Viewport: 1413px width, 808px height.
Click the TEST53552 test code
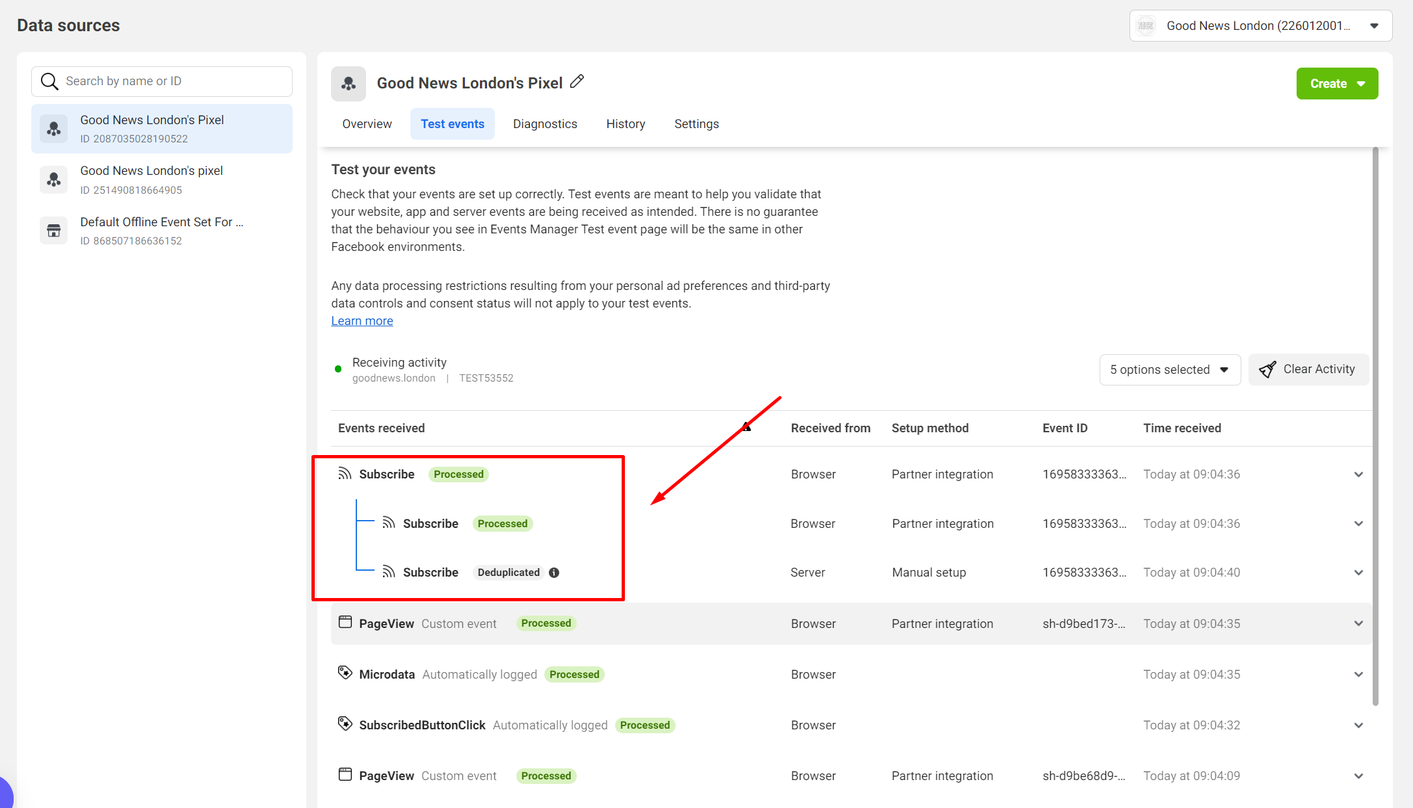[x=486, y=378]
